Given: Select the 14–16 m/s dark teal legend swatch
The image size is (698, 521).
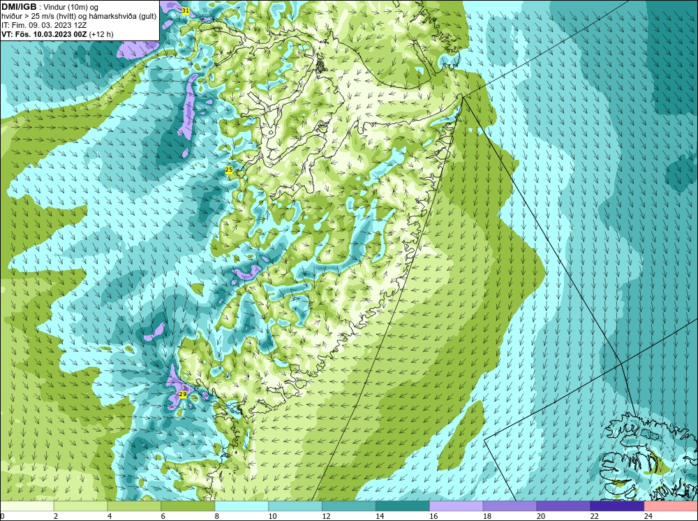Looking at the screenshot, I should click(x=403, y=506).
